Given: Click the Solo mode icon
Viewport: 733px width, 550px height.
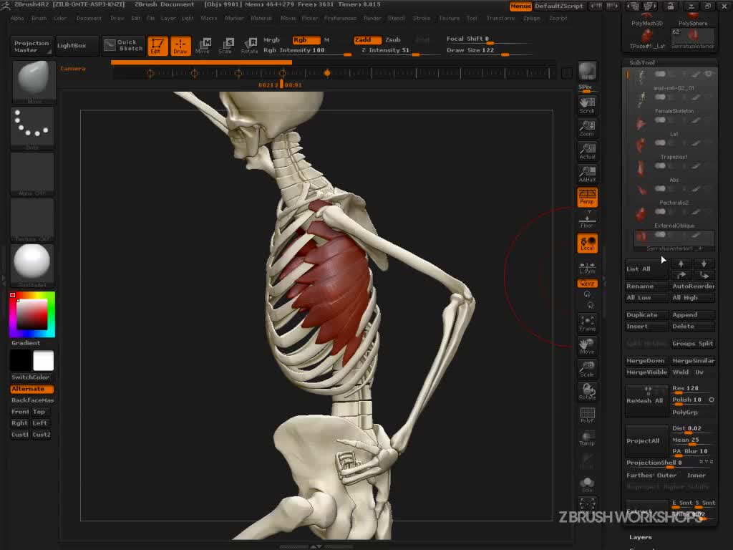Looking at the screenshot, I should pyautogui.click(x=587, y=485).
